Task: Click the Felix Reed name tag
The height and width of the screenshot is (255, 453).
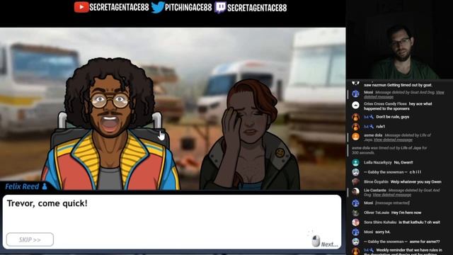Action: [x=22, y=186]
